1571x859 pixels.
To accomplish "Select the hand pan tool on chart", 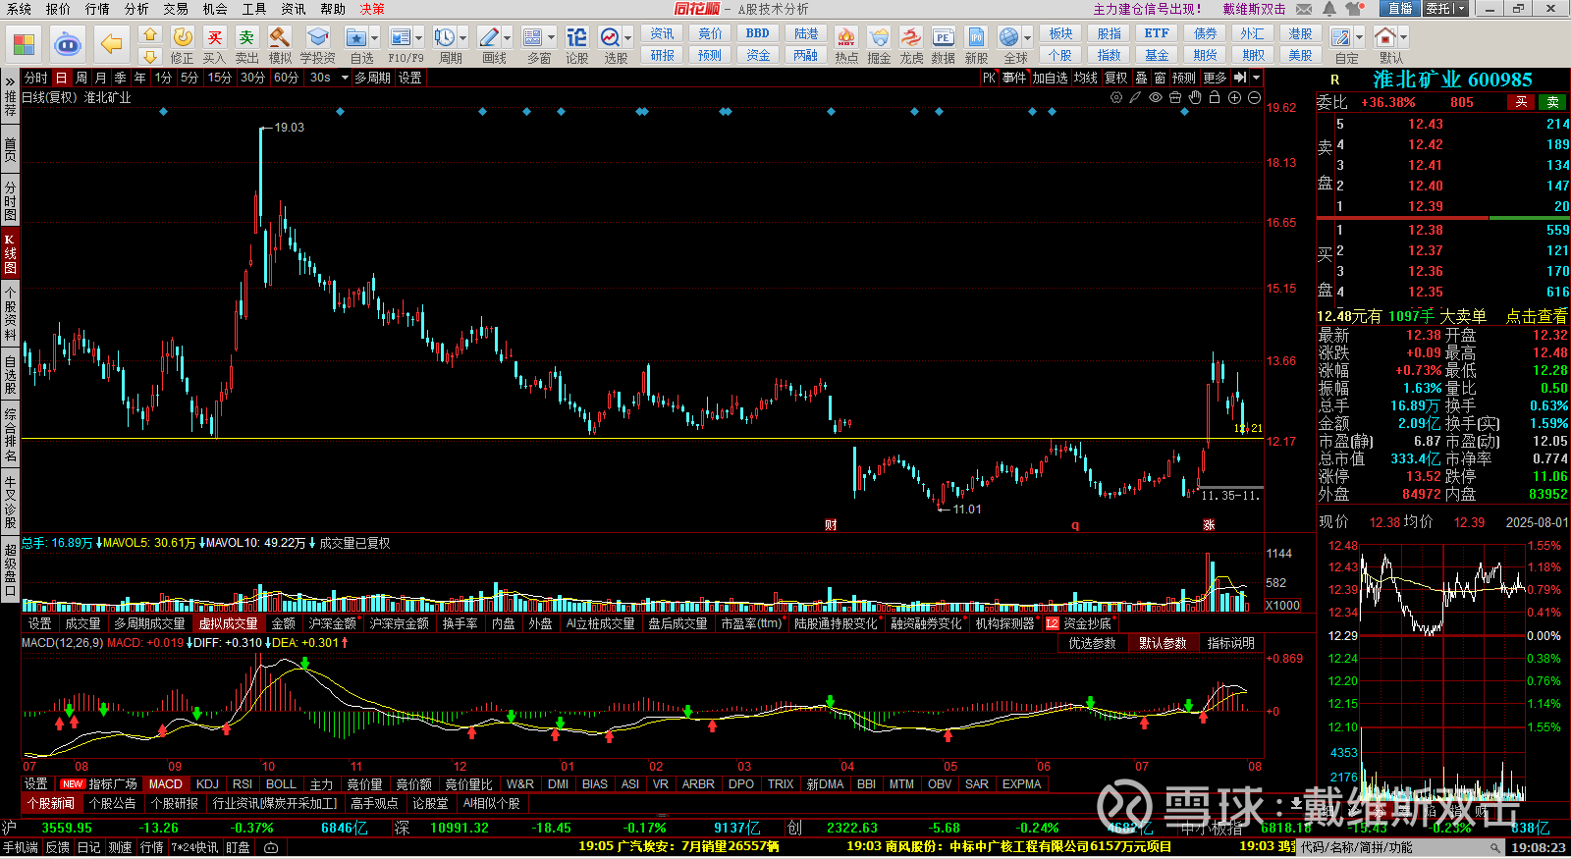I will tap(1195, 98).
